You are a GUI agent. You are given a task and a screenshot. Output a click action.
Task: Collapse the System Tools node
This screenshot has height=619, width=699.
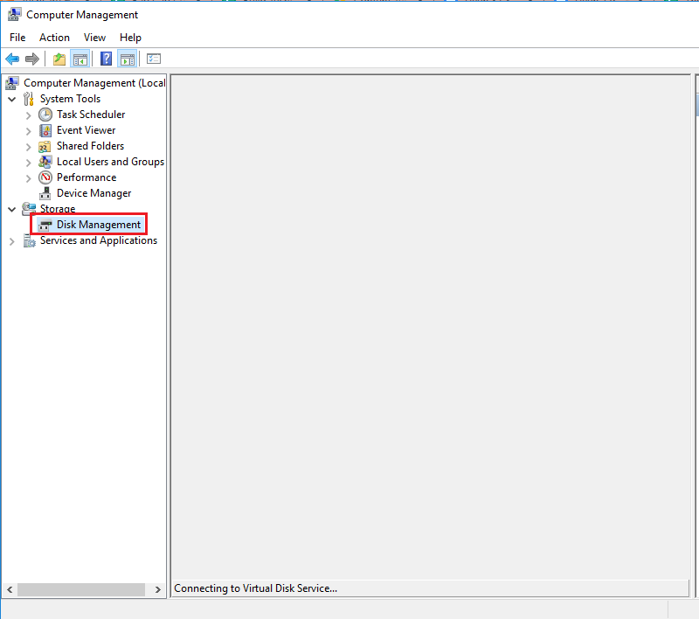tap(11, 99)
